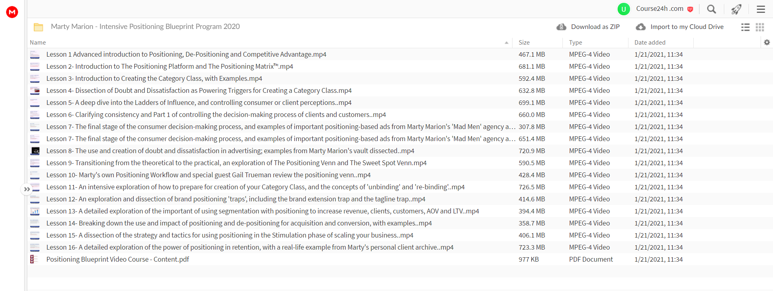This screenshot has width=773, height=291.
Task: Expand the left sidebar panel arrow
Action: click(27, 189)
